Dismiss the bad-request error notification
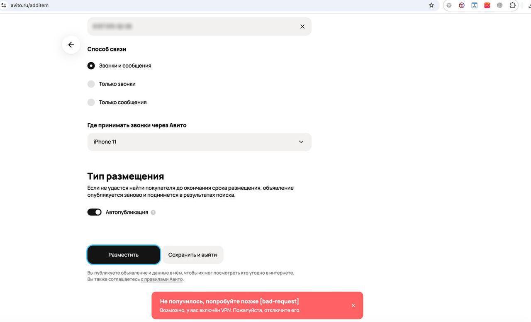Image resolution: width=531 pixels, height=322 pixels. tap(353, 305)
